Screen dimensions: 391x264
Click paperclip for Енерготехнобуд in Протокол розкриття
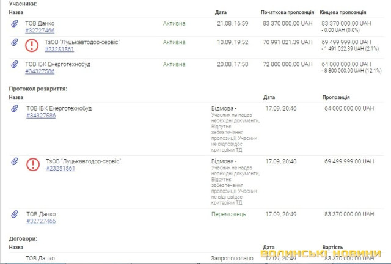[x=15, y=109]
